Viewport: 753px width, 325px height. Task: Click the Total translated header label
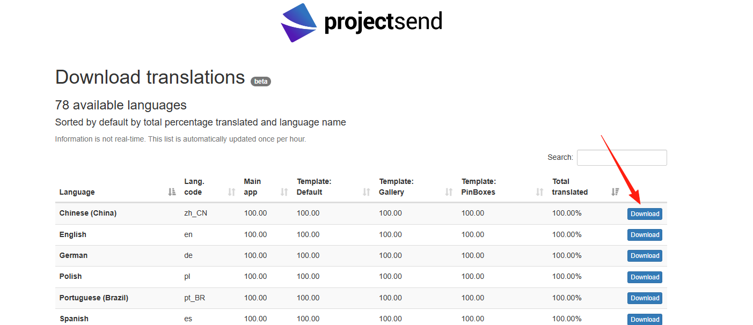(570, 187)
